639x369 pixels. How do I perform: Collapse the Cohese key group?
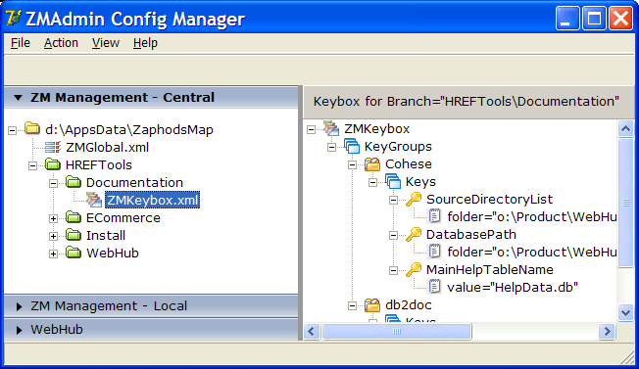(352, 165)
